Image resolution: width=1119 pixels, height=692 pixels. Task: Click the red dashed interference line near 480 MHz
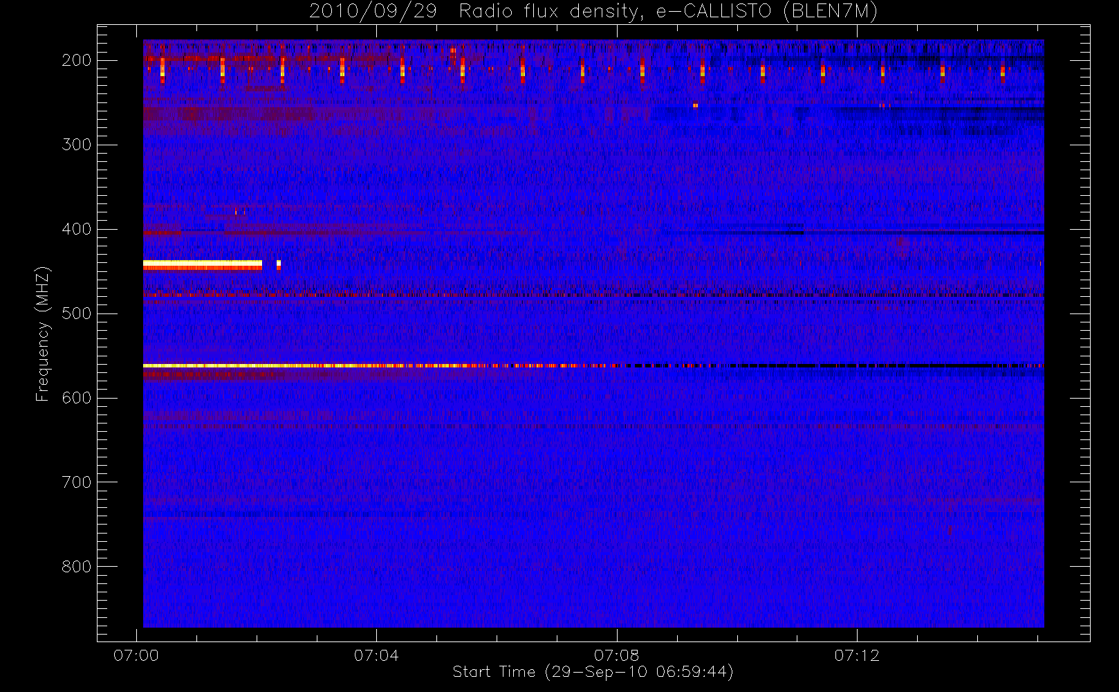click(x=593, y=295)
